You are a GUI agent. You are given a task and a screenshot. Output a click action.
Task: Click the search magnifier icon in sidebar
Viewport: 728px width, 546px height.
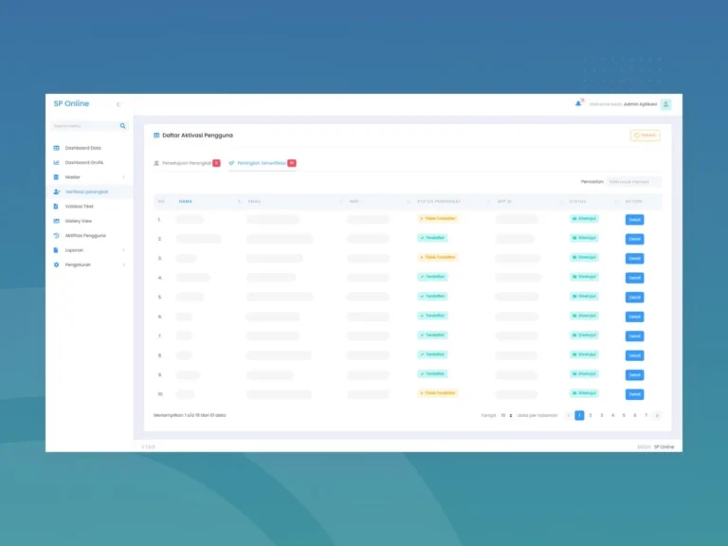pos(122,126)
